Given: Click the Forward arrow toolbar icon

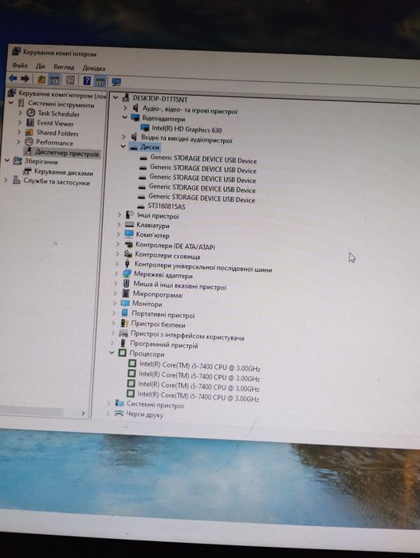Looking at the screenshot, I should click(25, 79).
